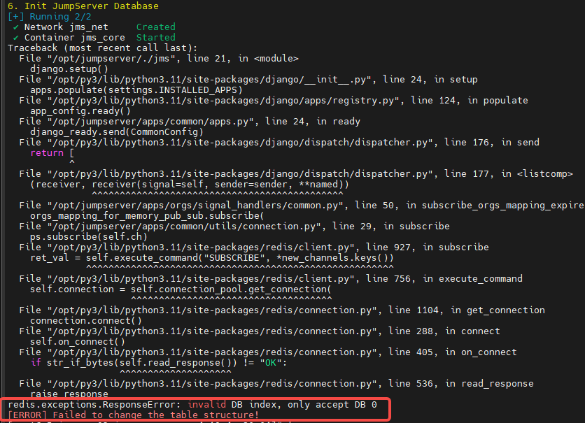Click the "[+] Running 2/2" status line
This screenshot has height=423, width=585.
[49, 16]
